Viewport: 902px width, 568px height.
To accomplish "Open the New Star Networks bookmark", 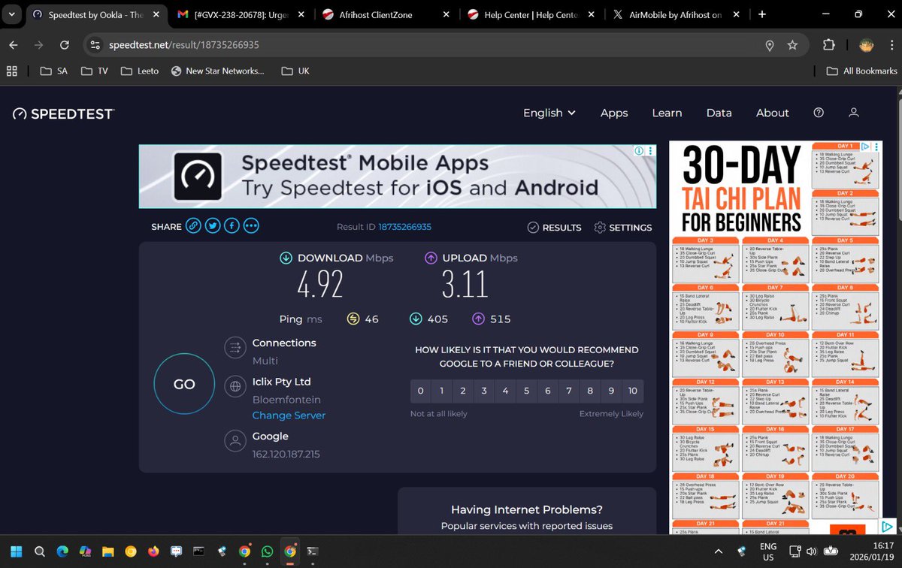I will (217, 71).
